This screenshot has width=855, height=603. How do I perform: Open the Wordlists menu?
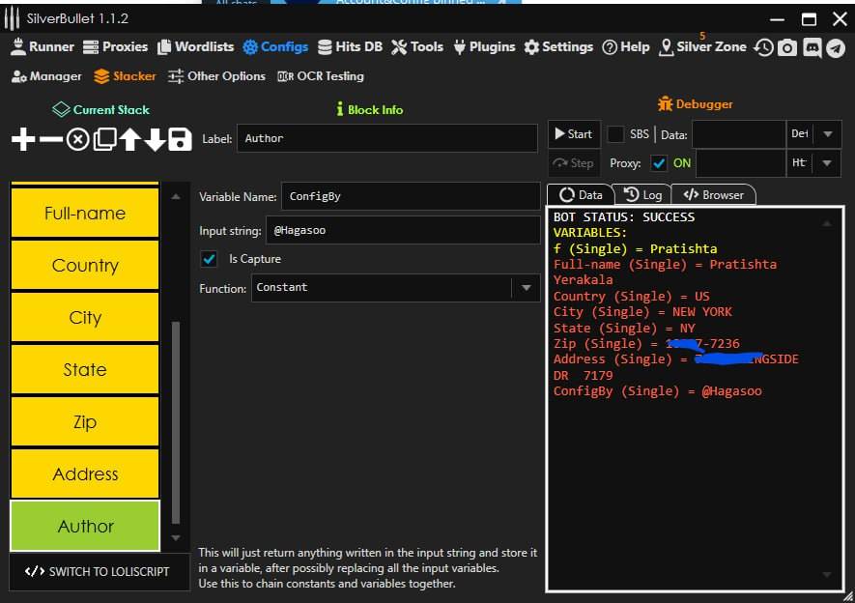pos(194,46)
